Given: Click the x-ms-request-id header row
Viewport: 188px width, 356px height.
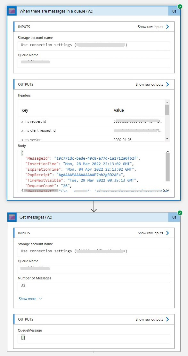Looking at the screenshot, I should (x=92, y=121).
